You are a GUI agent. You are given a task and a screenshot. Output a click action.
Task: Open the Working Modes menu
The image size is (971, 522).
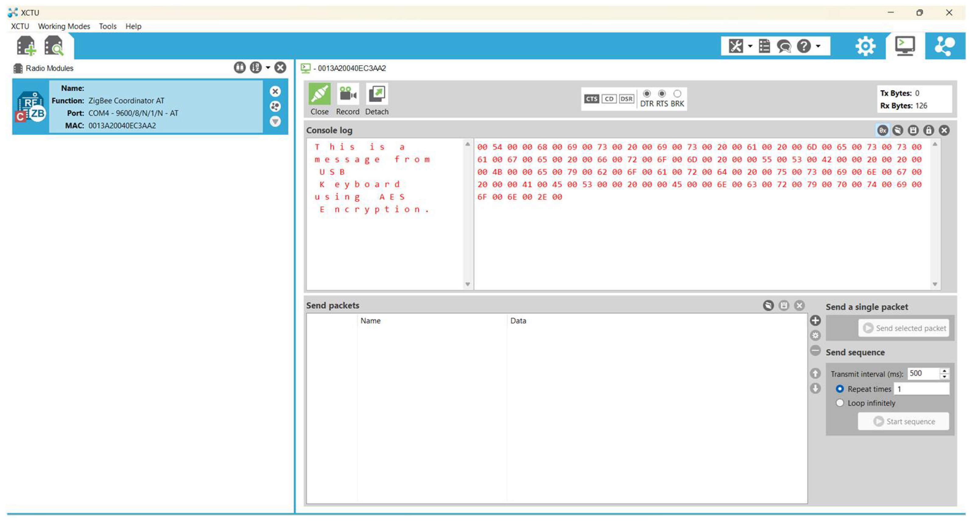[64, 26]
